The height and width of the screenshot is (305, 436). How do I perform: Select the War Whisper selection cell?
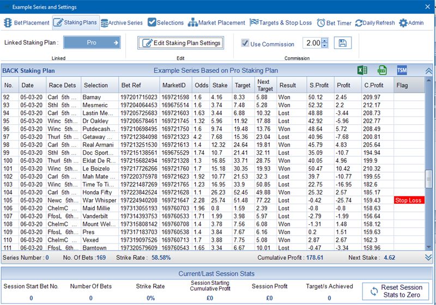[x=99, y=200]
